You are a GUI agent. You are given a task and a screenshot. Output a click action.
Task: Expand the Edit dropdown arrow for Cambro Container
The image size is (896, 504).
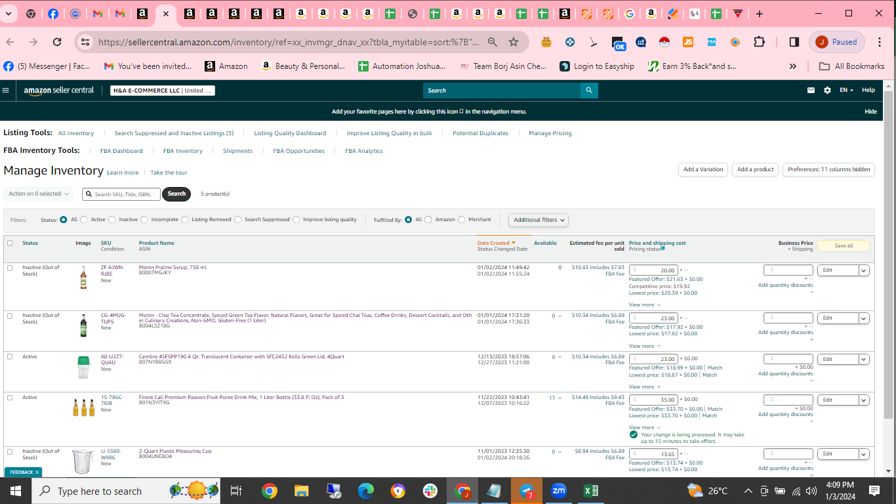pyautogui.click(x=864, y=359)
